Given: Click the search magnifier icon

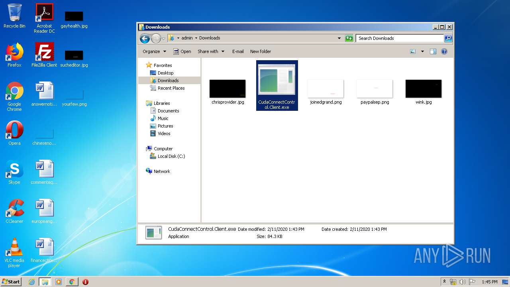Looking at the screenshot, I should pyautogui.click(x=448, y=38).
